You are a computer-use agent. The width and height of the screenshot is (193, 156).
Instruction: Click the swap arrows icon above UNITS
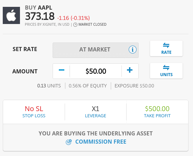point(166,68)
